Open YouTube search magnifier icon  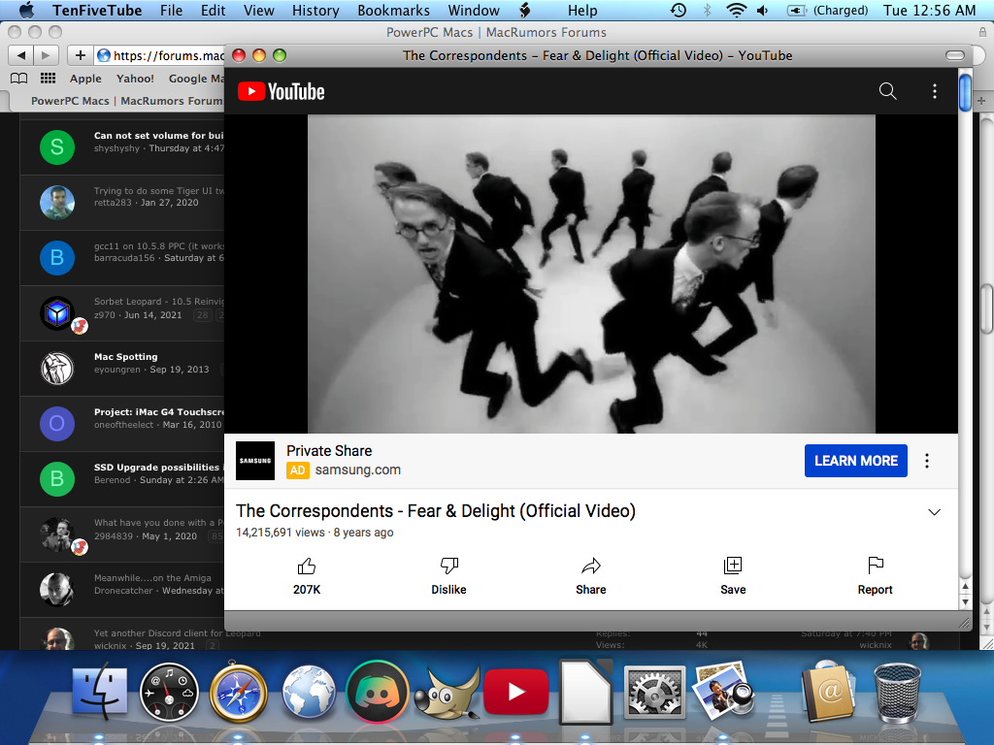[887, 91]
